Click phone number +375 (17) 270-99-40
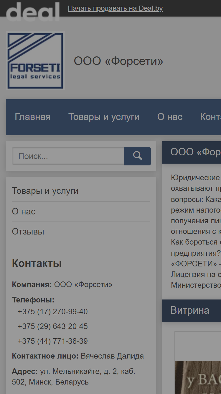221x394 pixels. tap(53, 312)
